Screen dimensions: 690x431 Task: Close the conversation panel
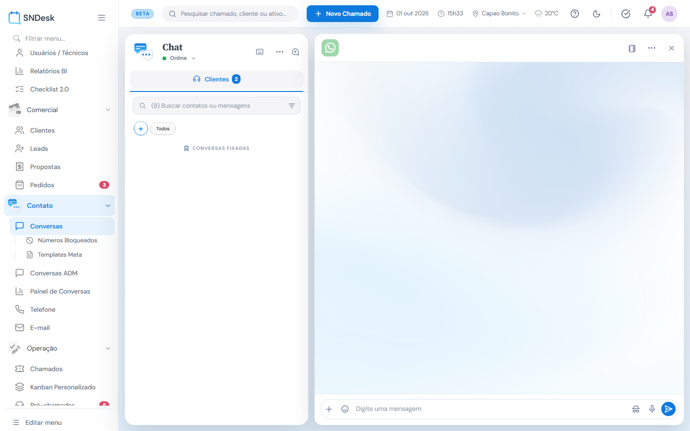click(671, 48)
